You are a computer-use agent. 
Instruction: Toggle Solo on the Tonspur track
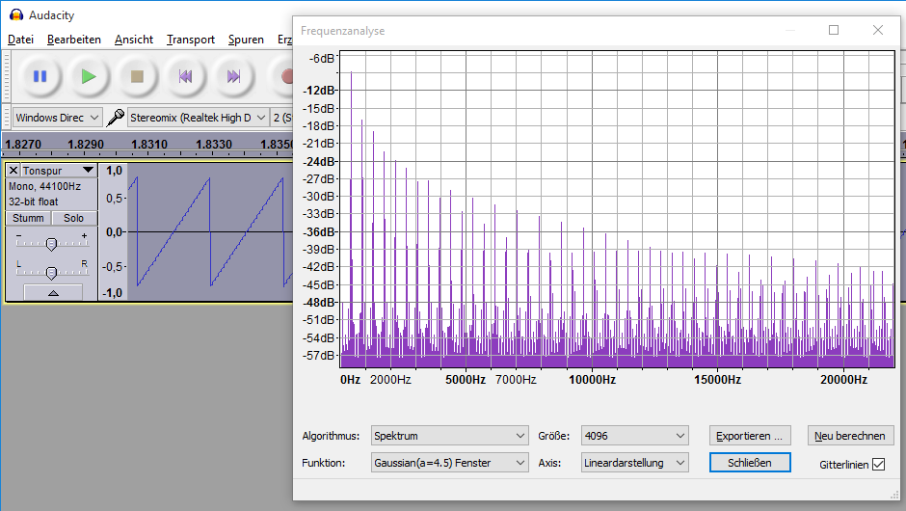[x=74, y=218]
